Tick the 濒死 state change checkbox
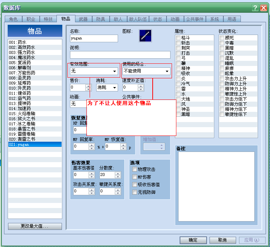Image resolution: width=270 pixels, height=247 pixels. [x=222, y=38]
